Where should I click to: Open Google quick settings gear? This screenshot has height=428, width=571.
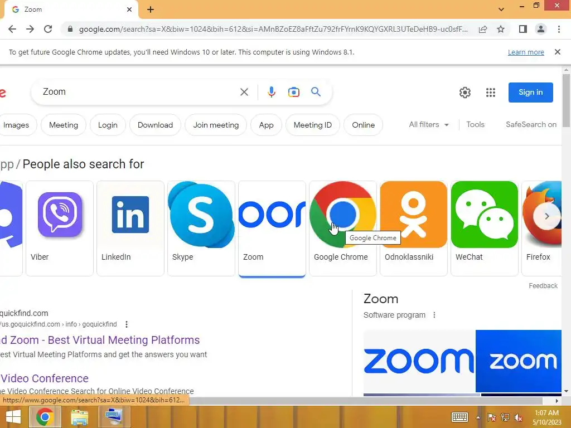pos(465,93)
